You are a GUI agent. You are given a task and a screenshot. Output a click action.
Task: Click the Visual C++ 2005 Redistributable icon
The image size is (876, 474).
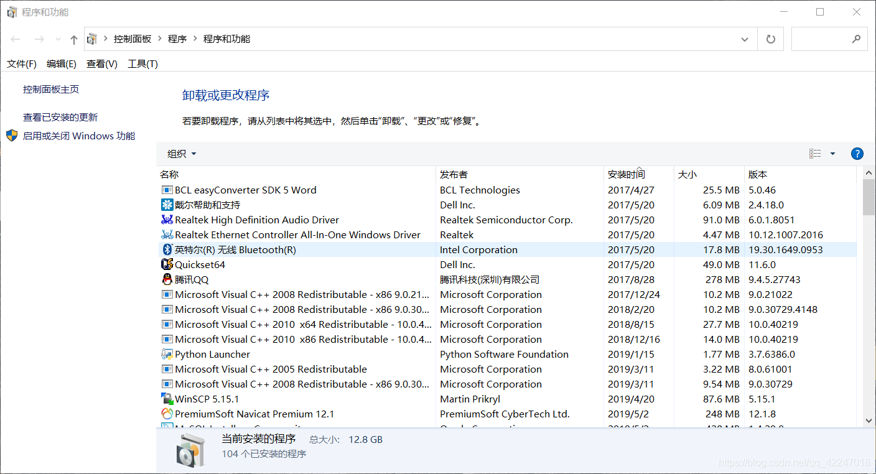point(167,369)
